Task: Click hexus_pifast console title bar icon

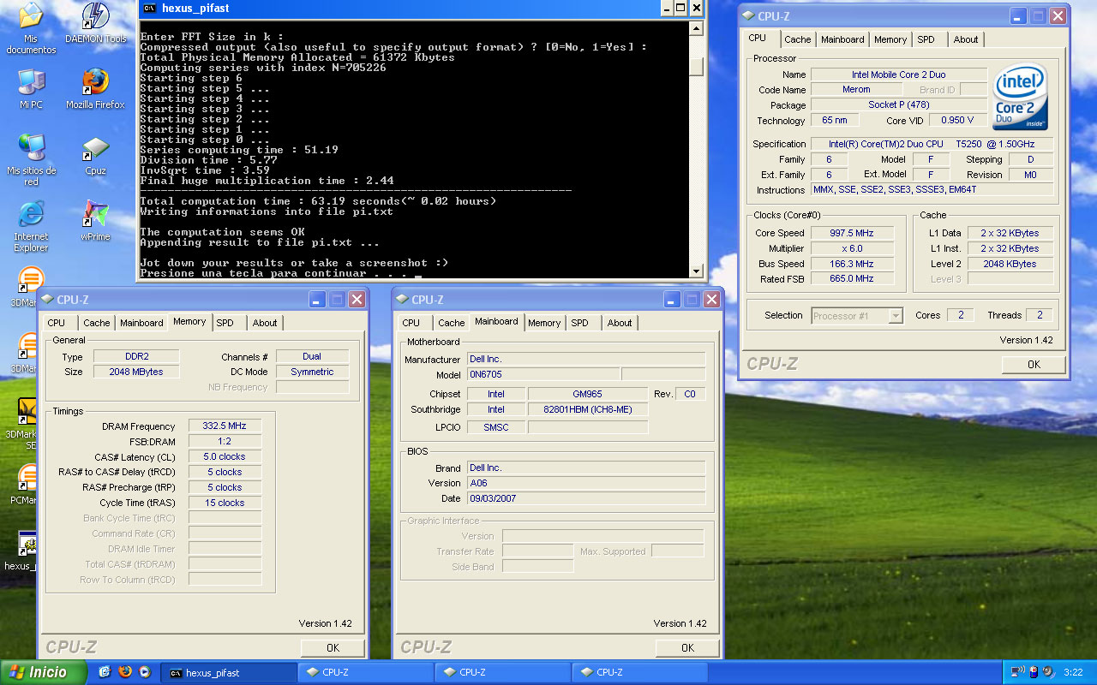Action: pos(150,9)
